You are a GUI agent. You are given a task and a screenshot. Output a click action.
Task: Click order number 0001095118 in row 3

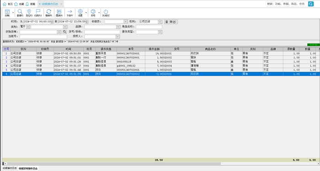coord(124,62)
